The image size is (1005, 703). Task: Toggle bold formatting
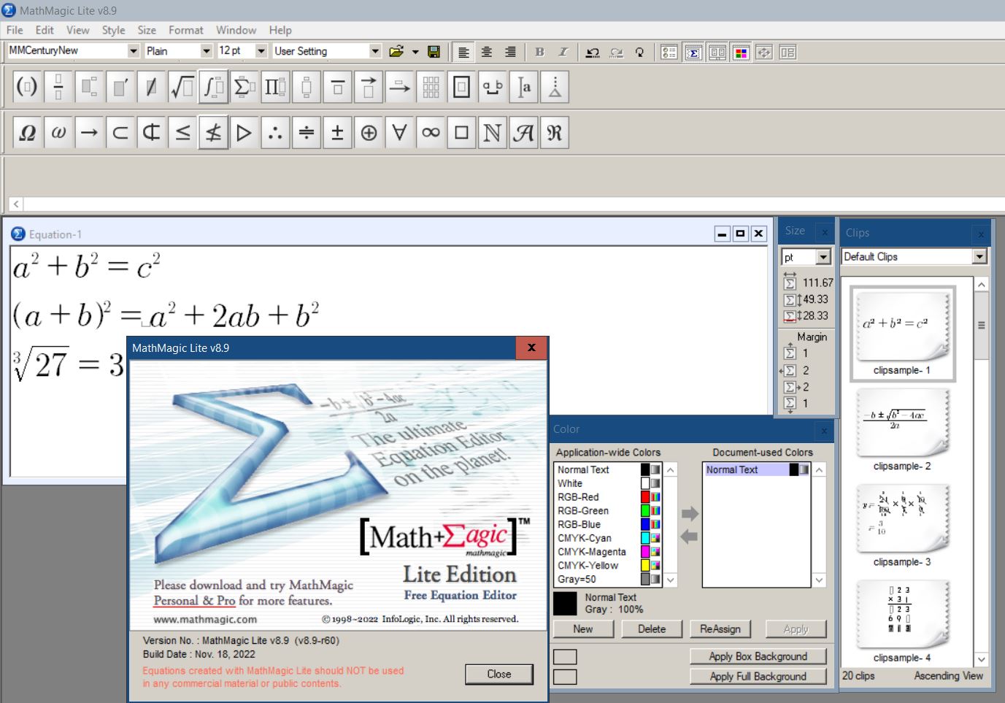(x=539, y=52)
